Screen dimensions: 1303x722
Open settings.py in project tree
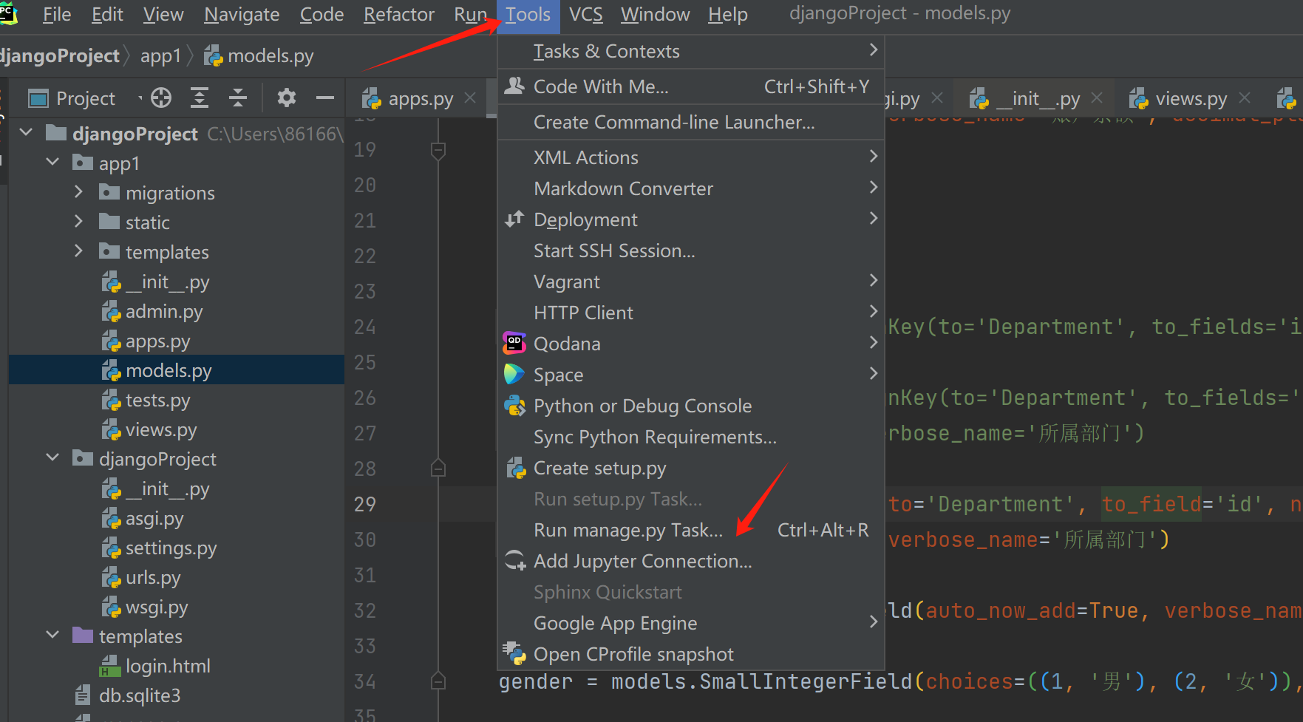point(171,548)
